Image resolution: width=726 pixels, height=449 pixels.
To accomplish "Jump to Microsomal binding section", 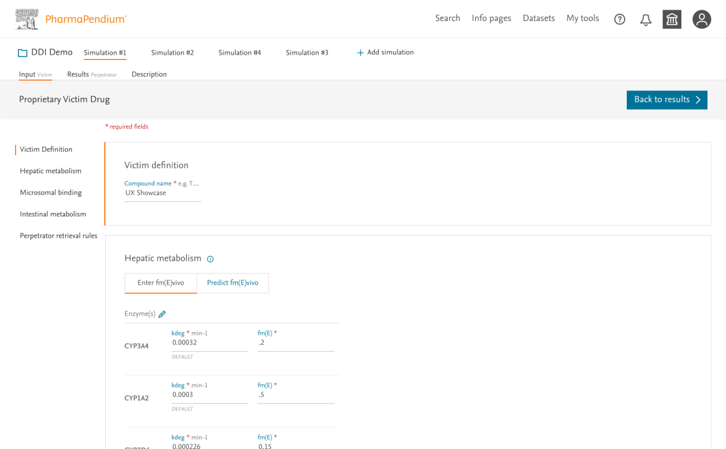I will click(51, 192).
